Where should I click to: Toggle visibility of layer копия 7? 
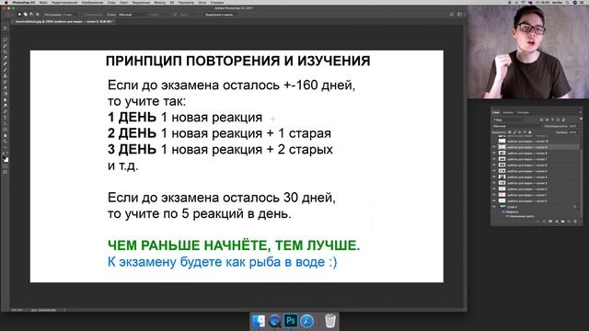tap(494, 159)
